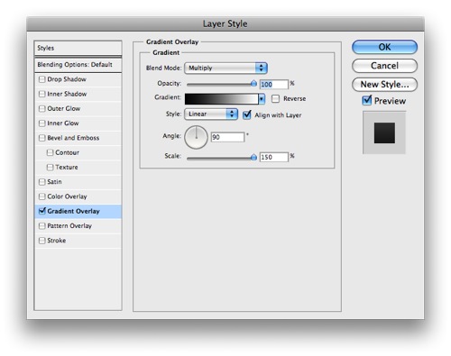Open the Bevel and Emboss settings row

coord(78,138)
